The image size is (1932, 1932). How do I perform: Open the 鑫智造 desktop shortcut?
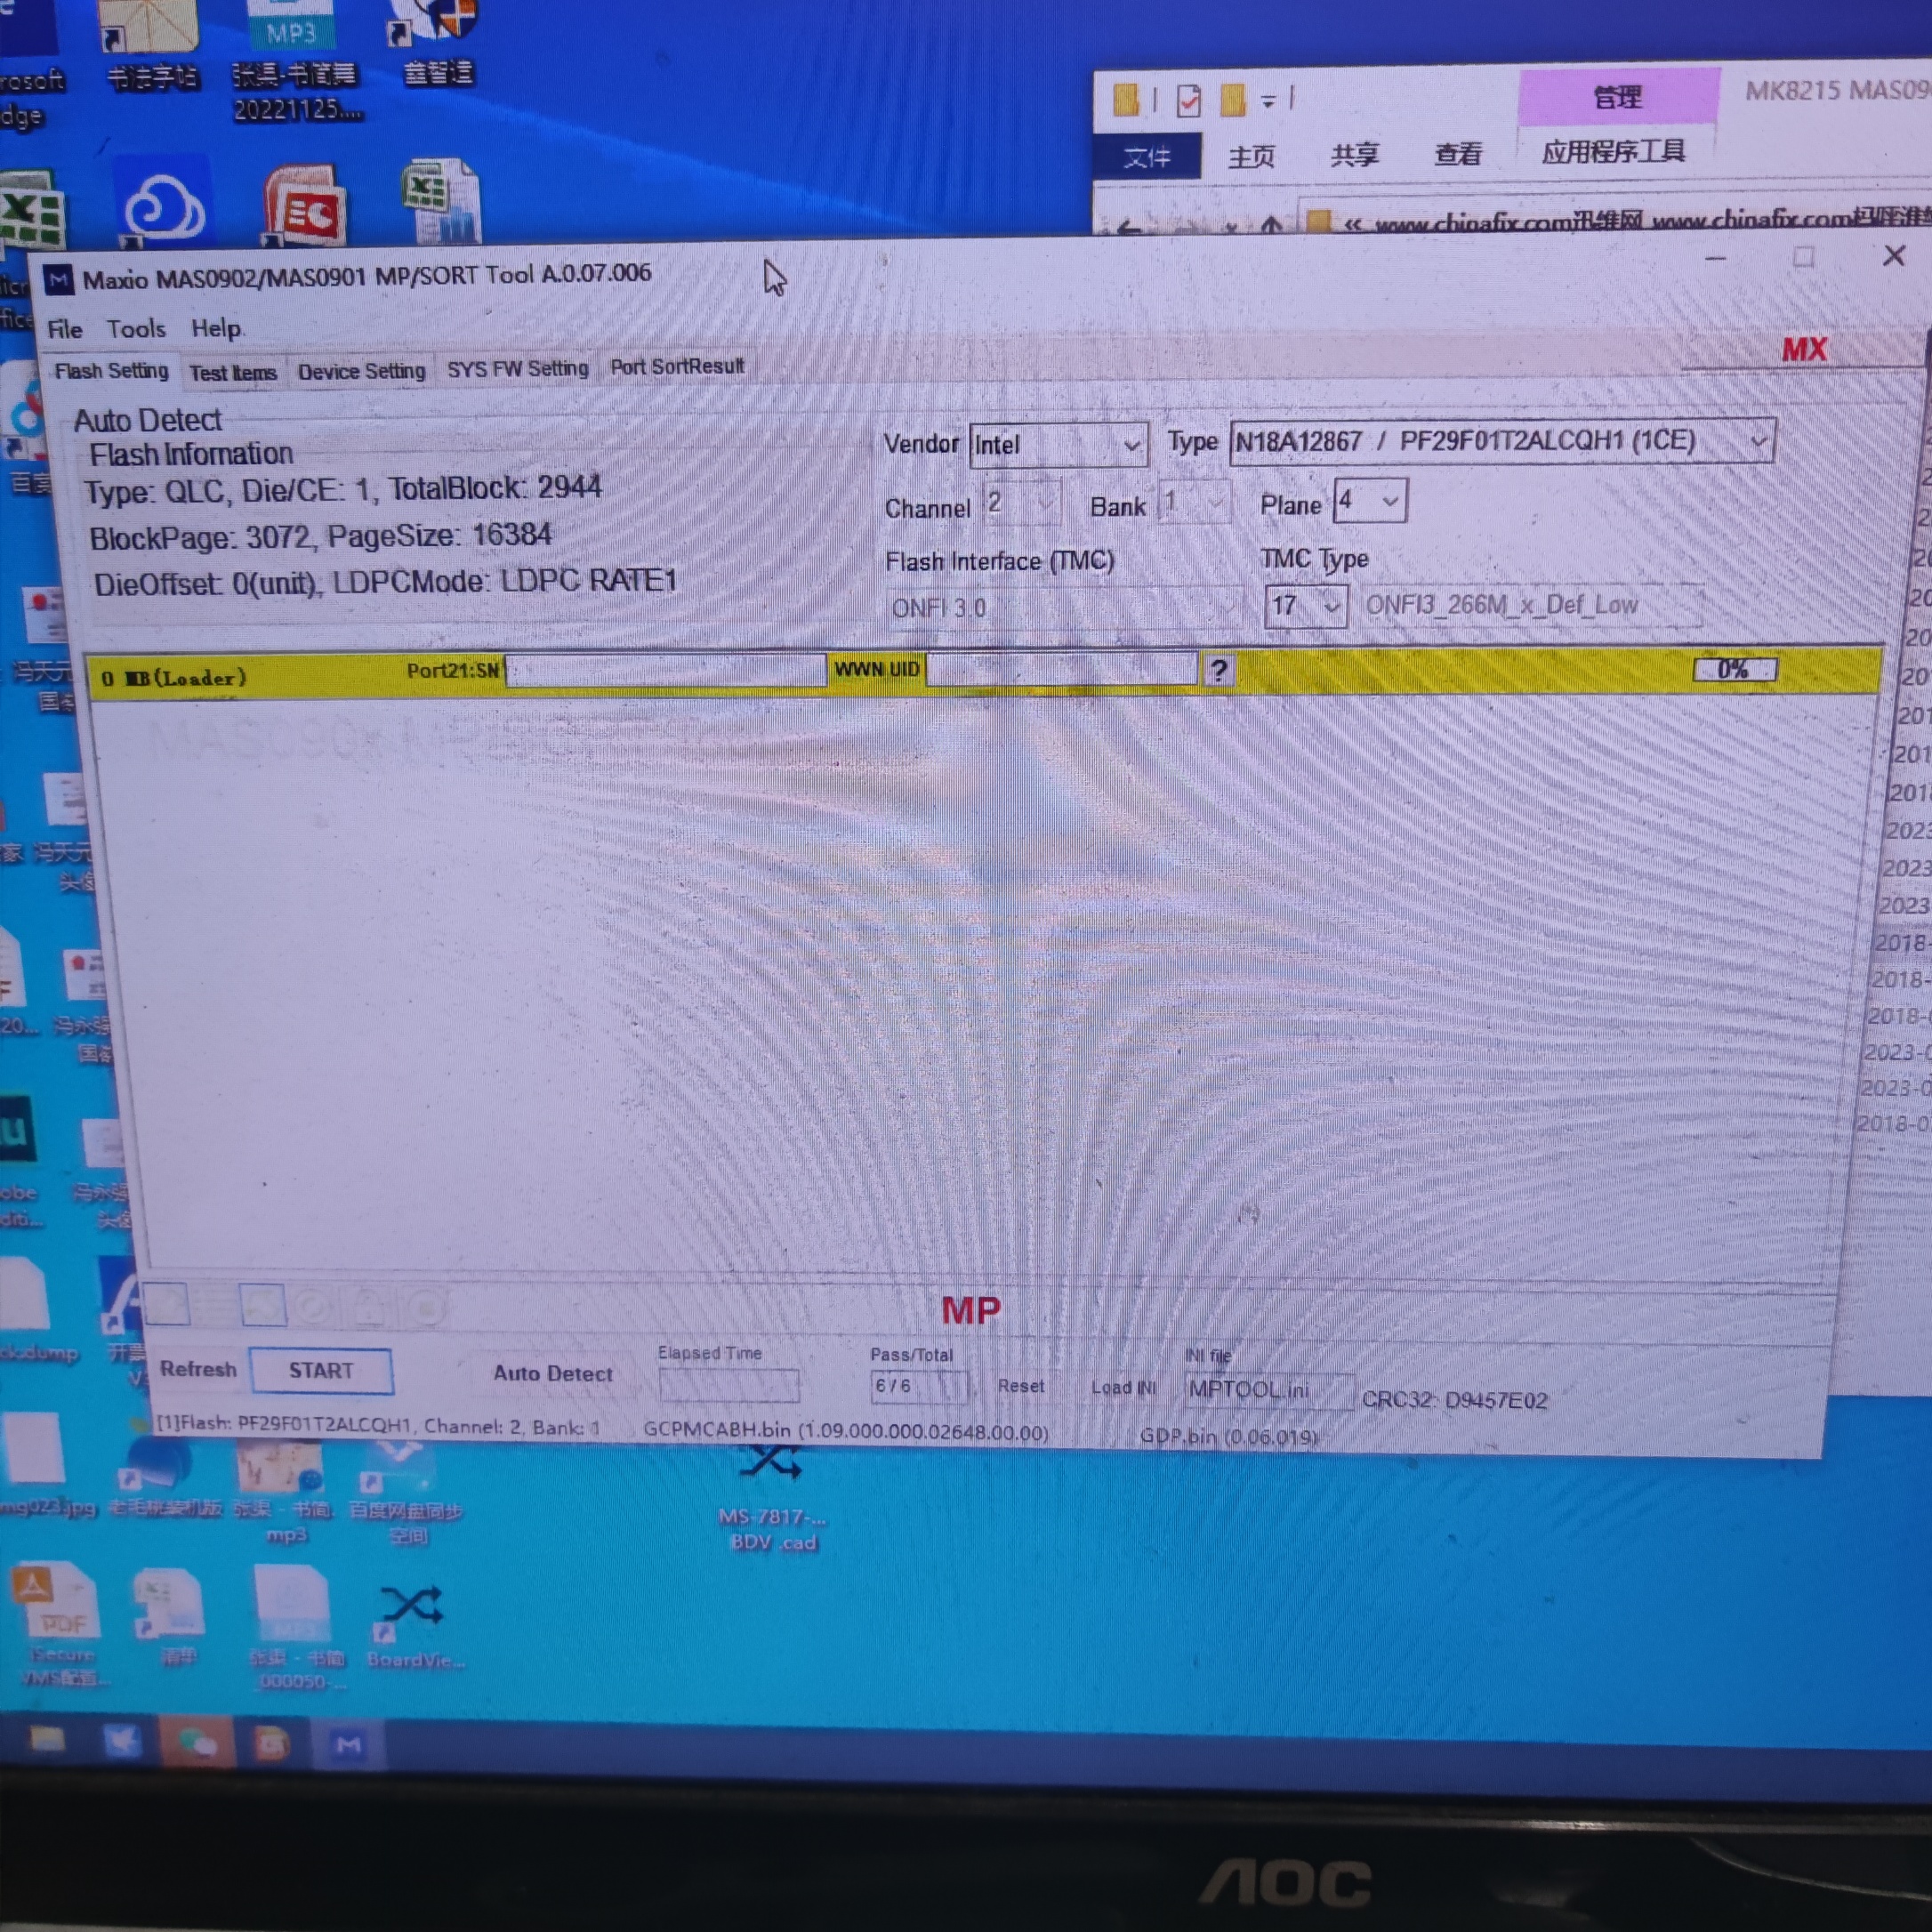437,45
